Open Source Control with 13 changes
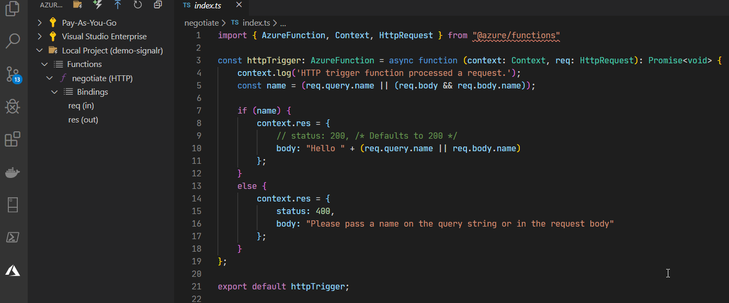 [13, 74]
